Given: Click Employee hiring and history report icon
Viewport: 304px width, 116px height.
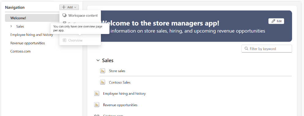Looking at the screenshot, I should (97, 94).
